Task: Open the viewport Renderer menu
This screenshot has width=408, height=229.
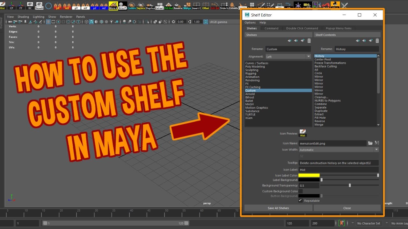Action: [x=66, y=17]
